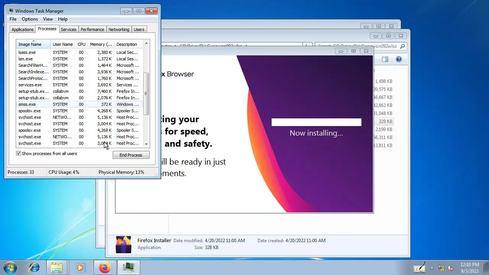Switch to the Services tab
This screenshot has width=489, height=275.
[68, 29]
